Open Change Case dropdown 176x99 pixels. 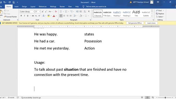(51, 12)
